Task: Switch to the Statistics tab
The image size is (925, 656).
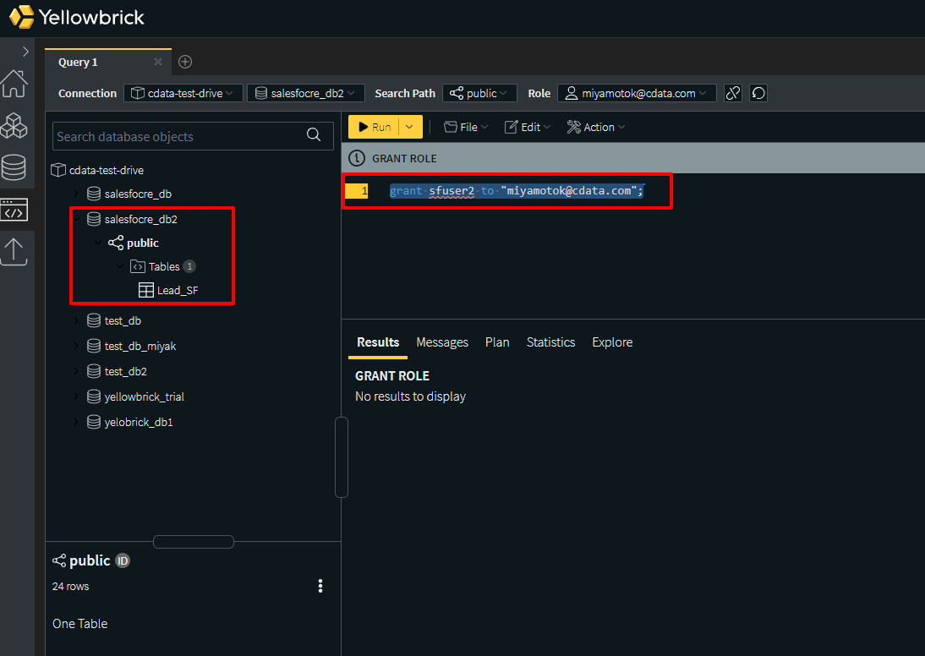Action: coord(550,342)
